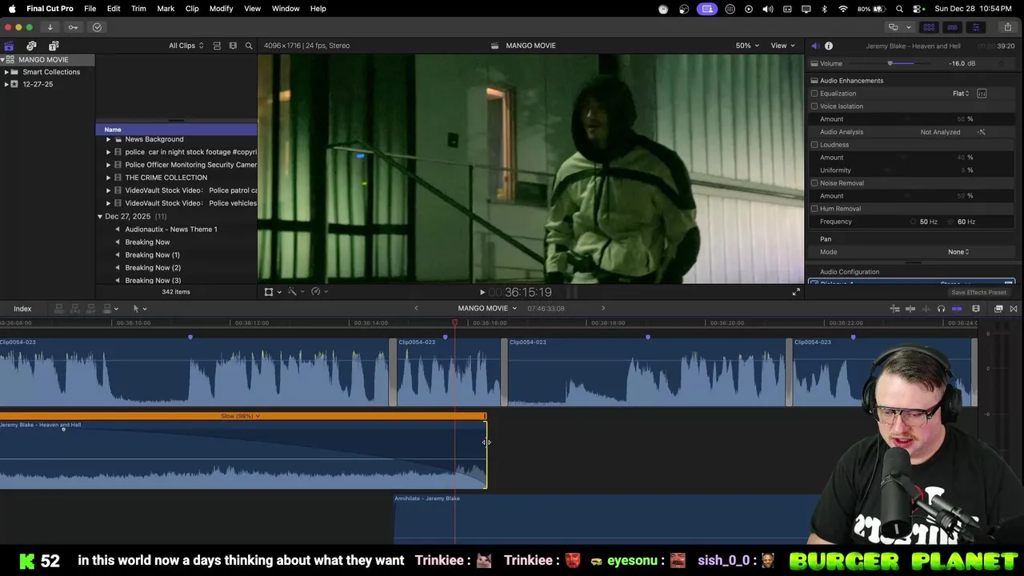The image size is (1024, 576).
Task: Open the keyword editor key button
Action: (x=73, y=27)
